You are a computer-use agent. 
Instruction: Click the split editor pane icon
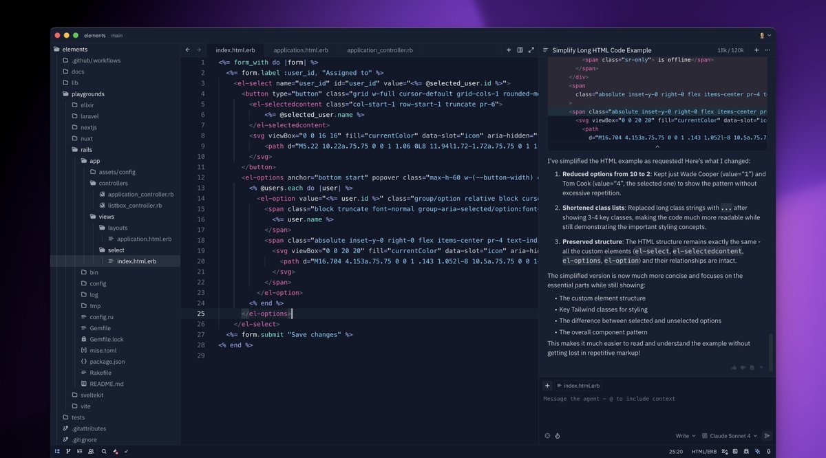(520, 50)
